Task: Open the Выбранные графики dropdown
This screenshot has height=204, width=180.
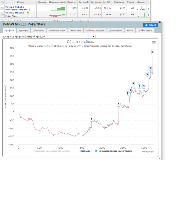Action: 60,37
